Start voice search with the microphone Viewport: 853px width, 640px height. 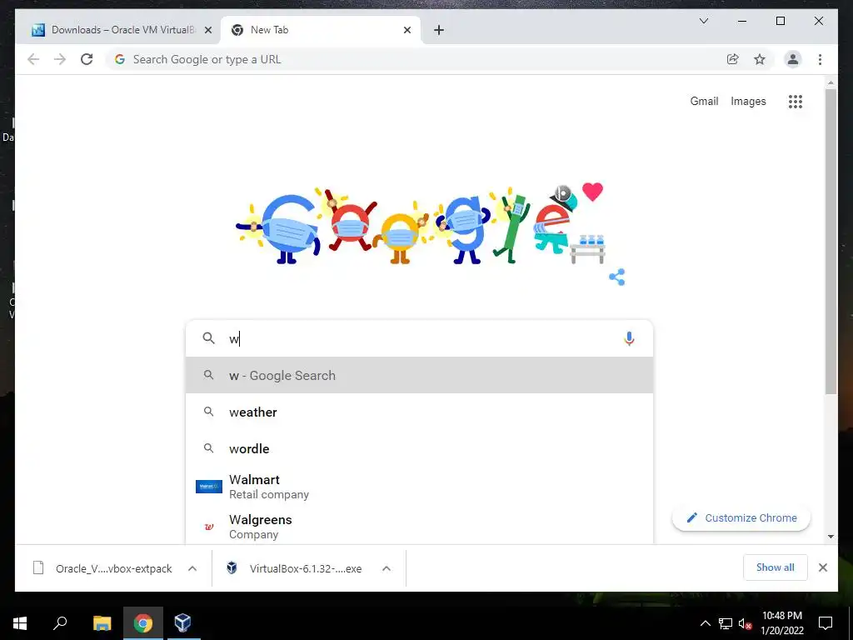pyautogui.click(x=629, y=338)
